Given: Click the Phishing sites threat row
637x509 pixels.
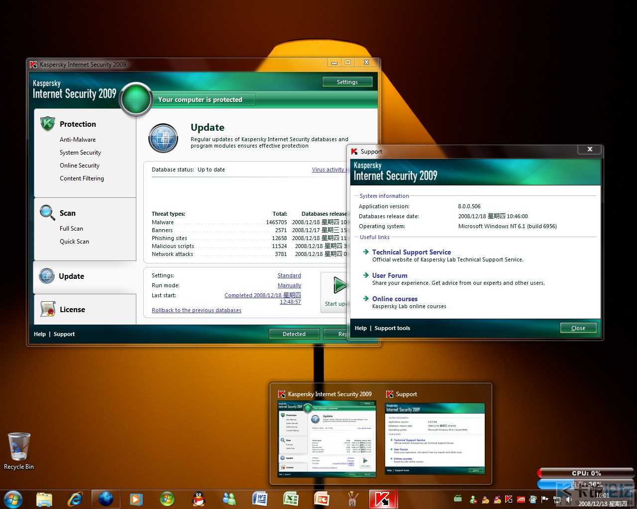Looking at the screenshot, I should pos(249,238).
